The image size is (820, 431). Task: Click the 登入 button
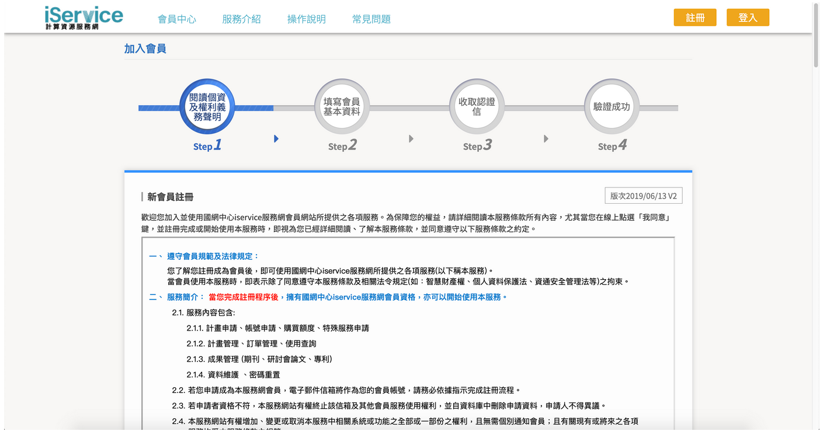coord(748,17)
